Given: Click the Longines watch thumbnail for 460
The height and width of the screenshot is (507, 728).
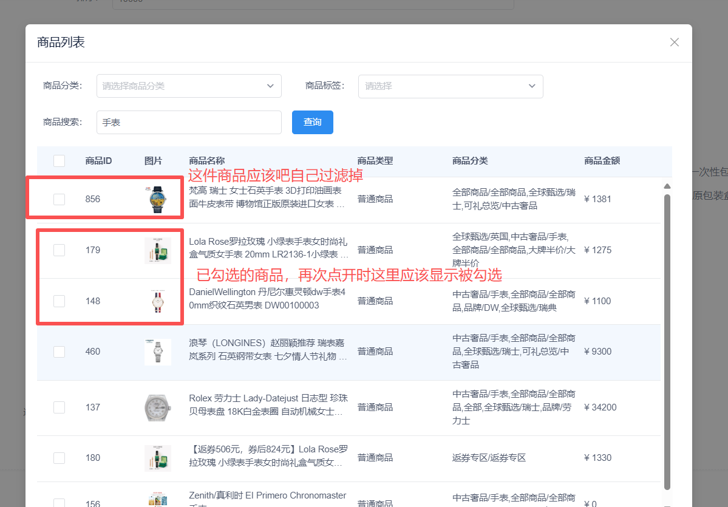Looking at the screenshot, I should (158, 352).
